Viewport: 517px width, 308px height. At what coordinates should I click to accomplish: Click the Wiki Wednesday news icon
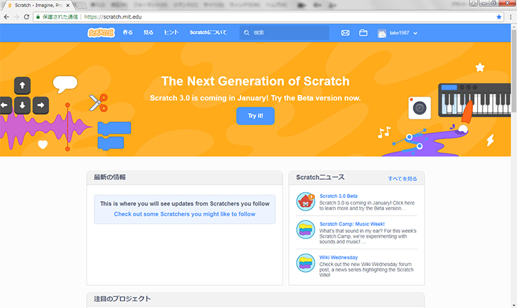pyautogui.click(x=305, y=263)
